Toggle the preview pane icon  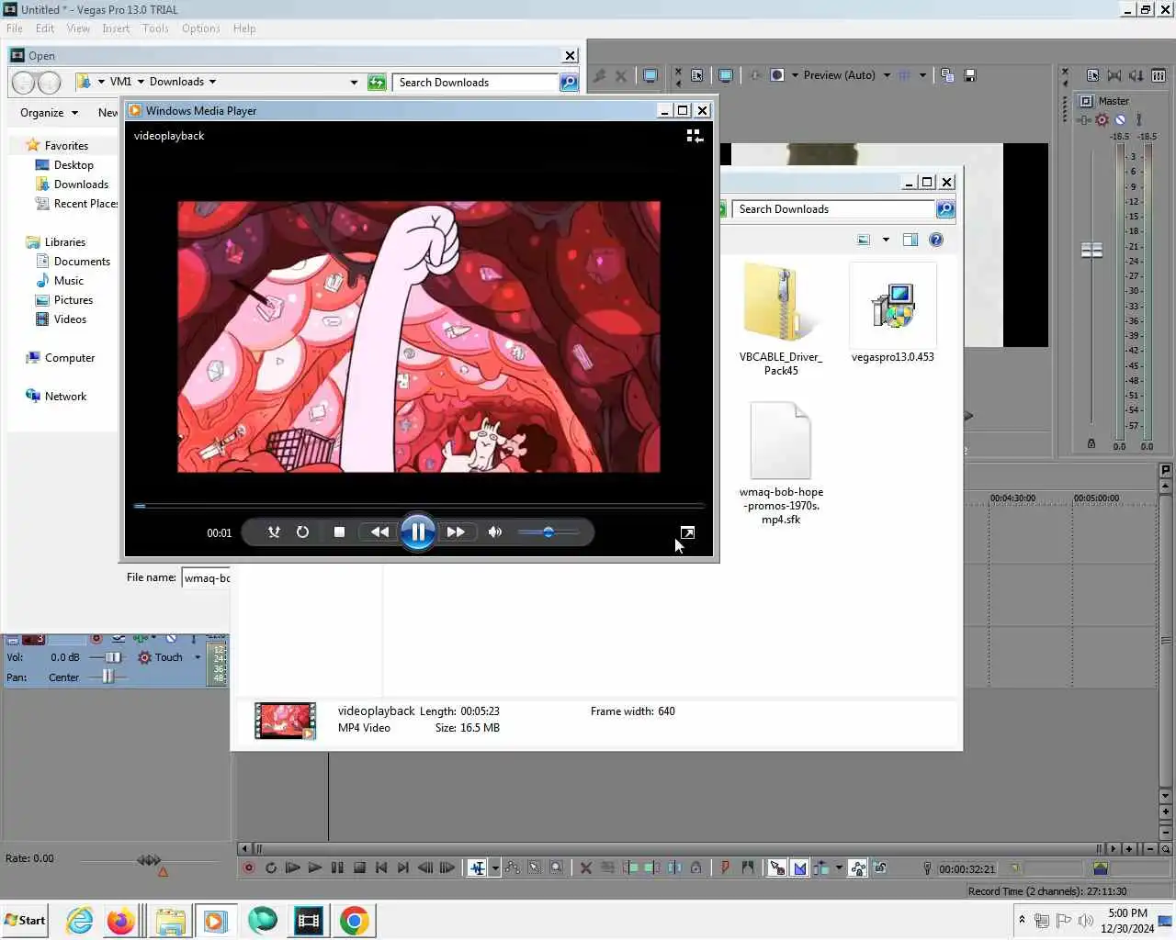910,240
